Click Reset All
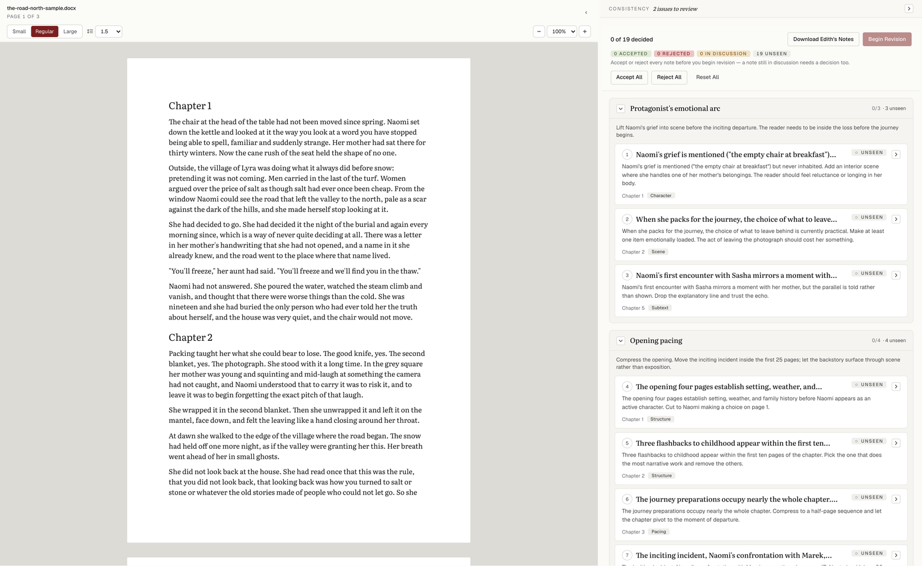Screen dimensions: 922x566 point(707,77)
